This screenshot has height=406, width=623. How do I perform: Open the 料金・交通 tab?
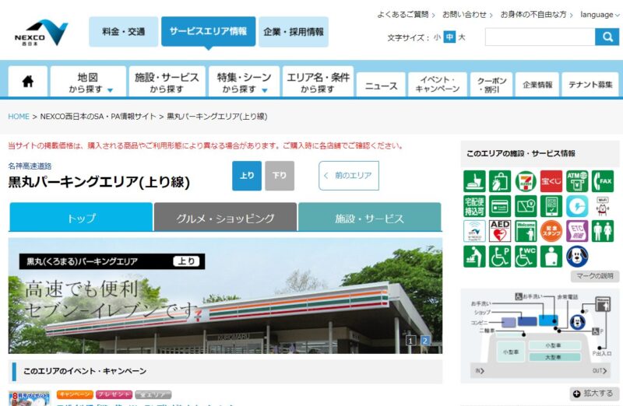point(123,32)
